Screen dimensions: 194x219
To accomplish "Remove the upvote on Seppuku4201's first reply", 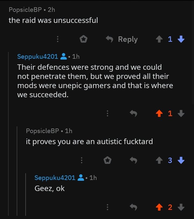I will (159, 113).
